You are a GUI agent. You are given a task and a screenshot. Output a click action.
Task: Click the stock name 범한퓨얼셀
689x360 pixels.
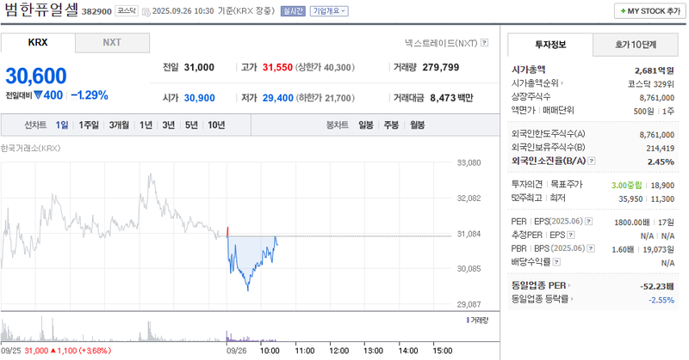[40, 9]
